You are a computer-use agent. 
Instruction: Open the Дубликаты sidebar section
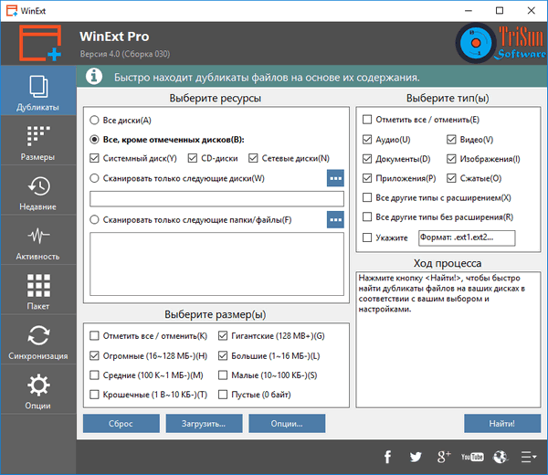coord(38,90)
